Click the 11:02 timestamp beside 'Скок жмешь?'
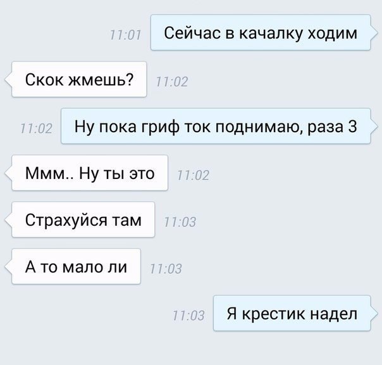Screen dimensions: 382x365 [172, 82]
